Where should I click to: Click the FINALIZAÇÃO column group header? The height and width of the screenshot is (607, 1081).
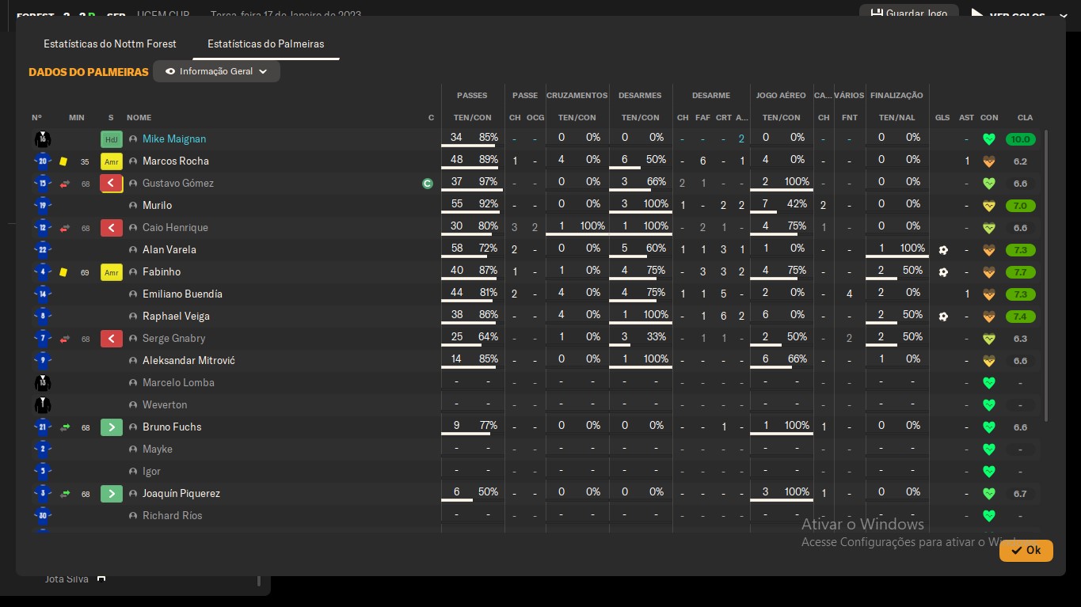click(896, 95)
